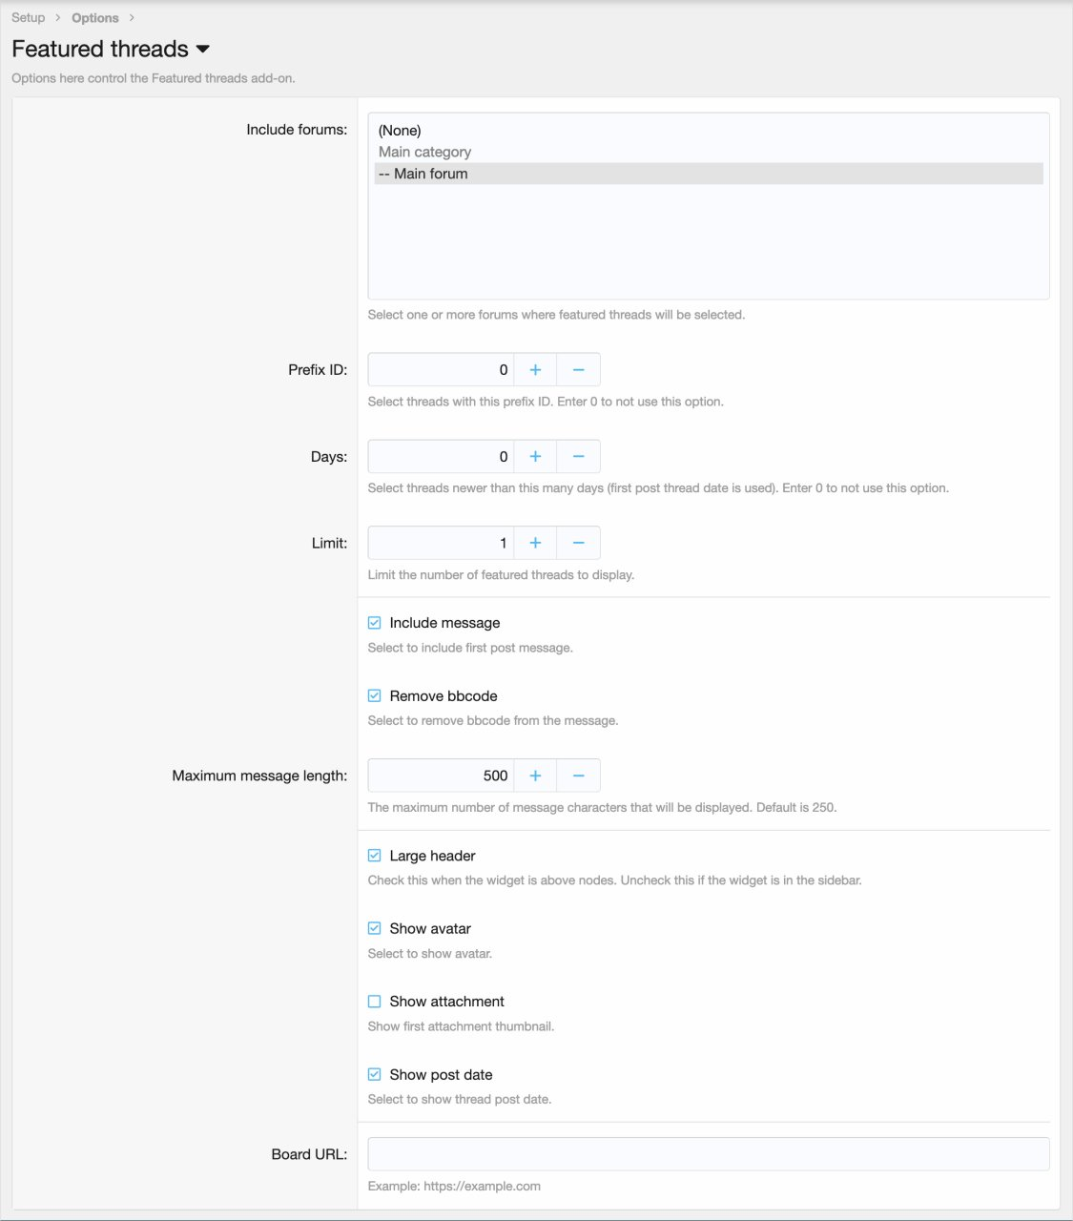The width and height of the screenshot is (1073, 1221).
Task: Click plus icon for Days field
Action: click(535, 457)
